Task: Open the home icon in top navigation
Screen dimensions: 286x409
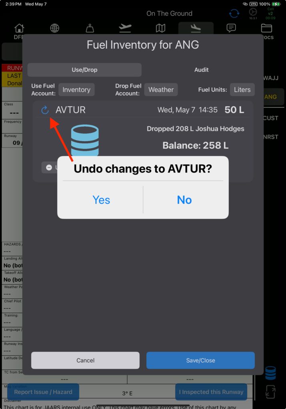Action: [x=19, y=28]
